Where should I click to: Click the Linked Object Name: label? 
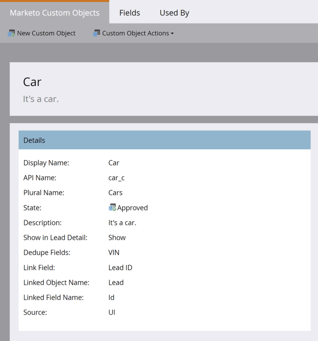click(x=56, y=283)
